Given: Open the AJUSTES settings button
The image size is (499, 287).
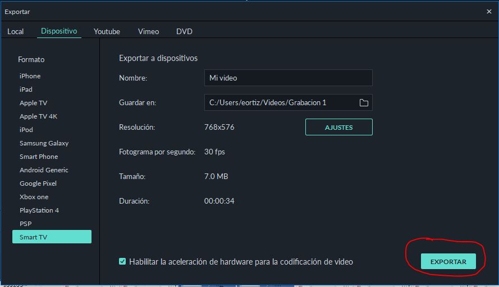Looking at the screenshot, I should pos(338,127).
